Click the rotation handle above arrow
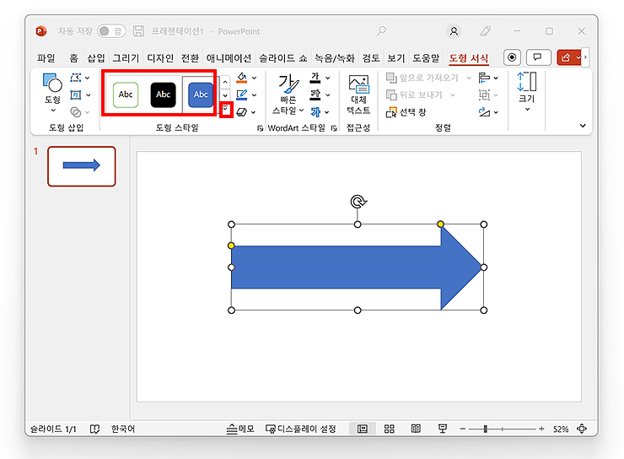The image size is (624, 459). (x=358, y=202)
